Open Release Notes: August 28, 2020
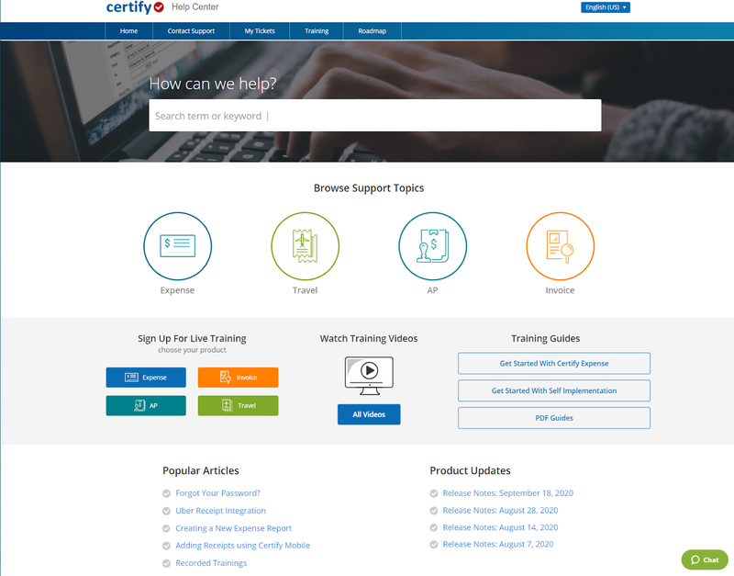 [500, 510]
